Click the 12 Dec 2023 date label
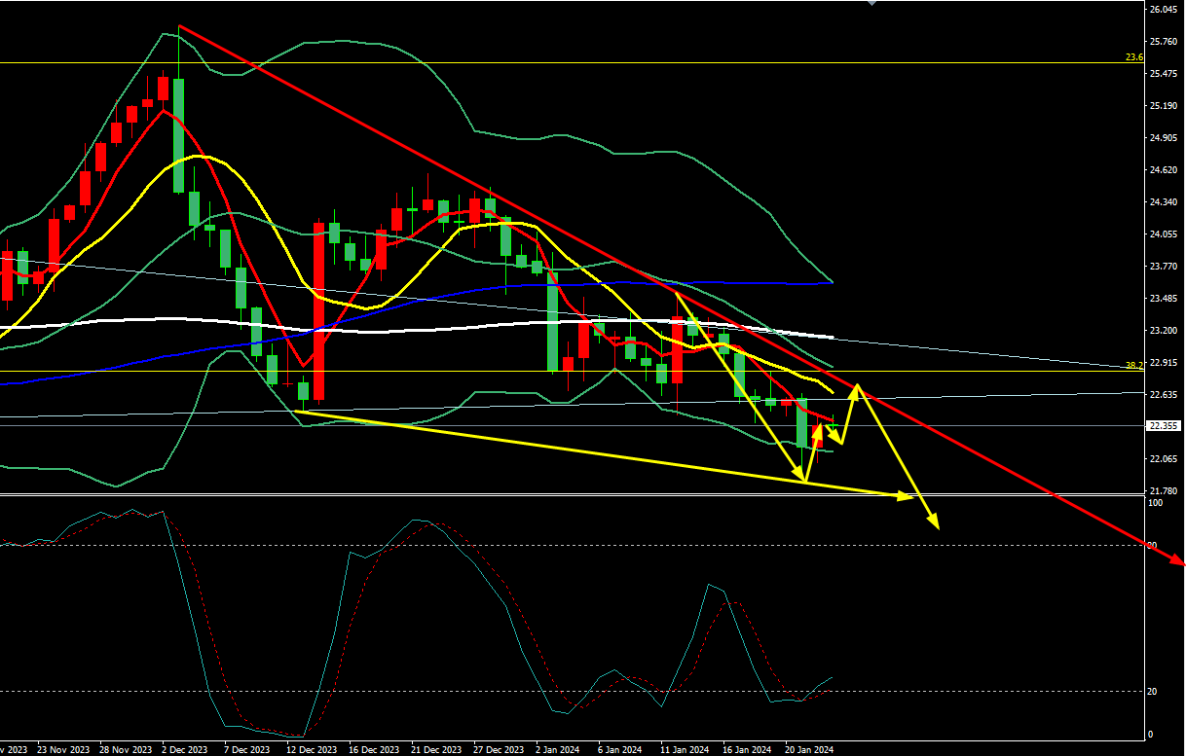The width and height of the screenshot is (1186, 756). click(x=312, y=750)
